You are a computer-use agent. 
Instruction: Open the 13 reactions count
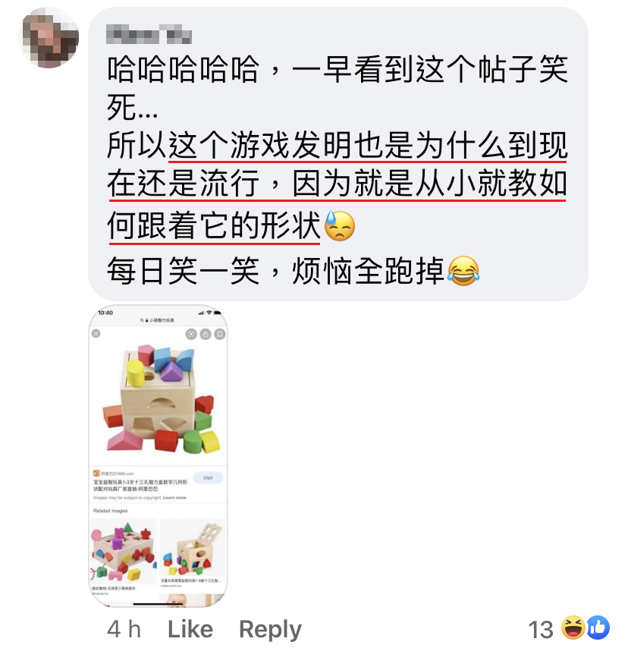coord(541,630)
